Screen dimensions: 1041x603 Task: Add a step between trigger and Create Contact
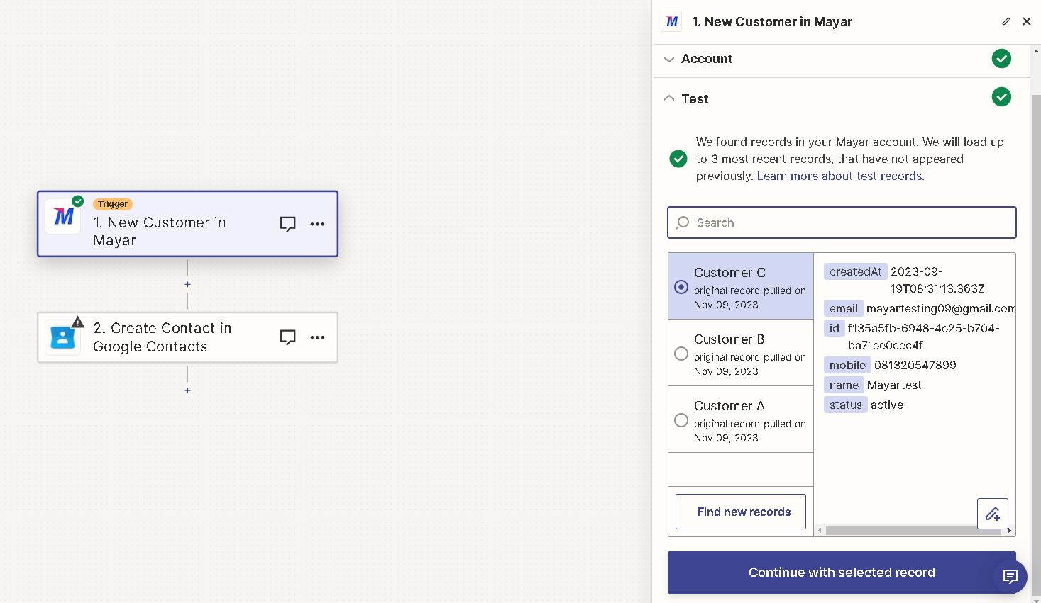187,284
